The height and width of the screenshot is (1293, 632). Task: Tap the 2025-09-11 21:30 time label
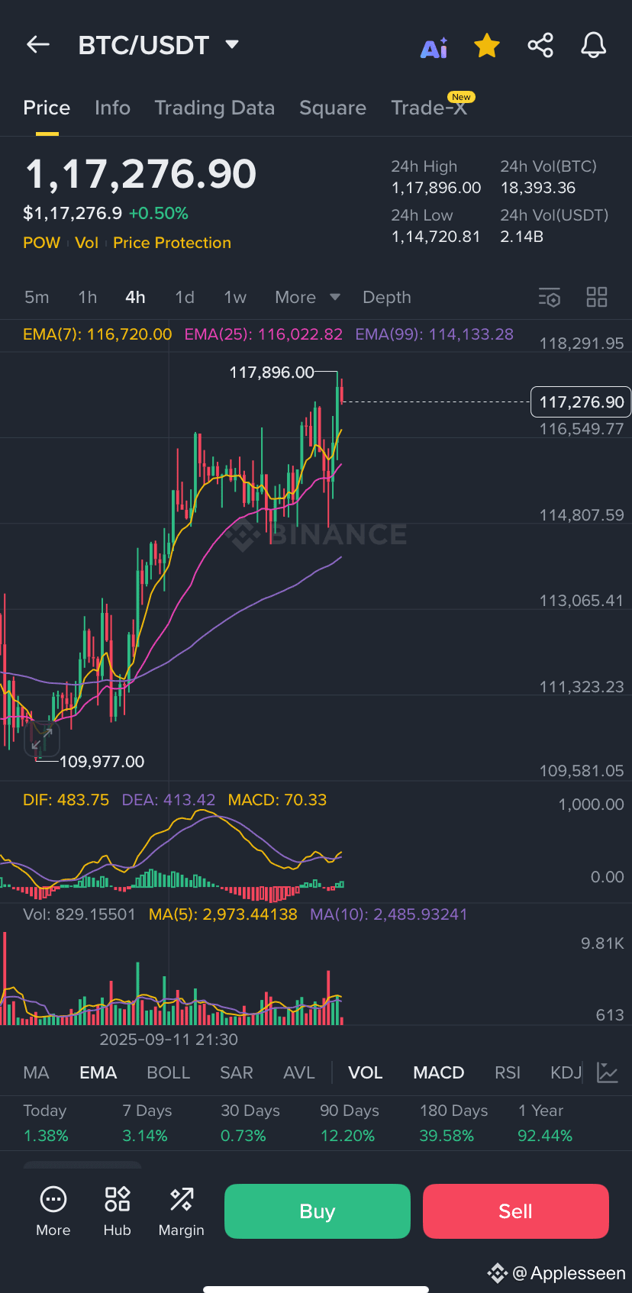(169, 1040)
